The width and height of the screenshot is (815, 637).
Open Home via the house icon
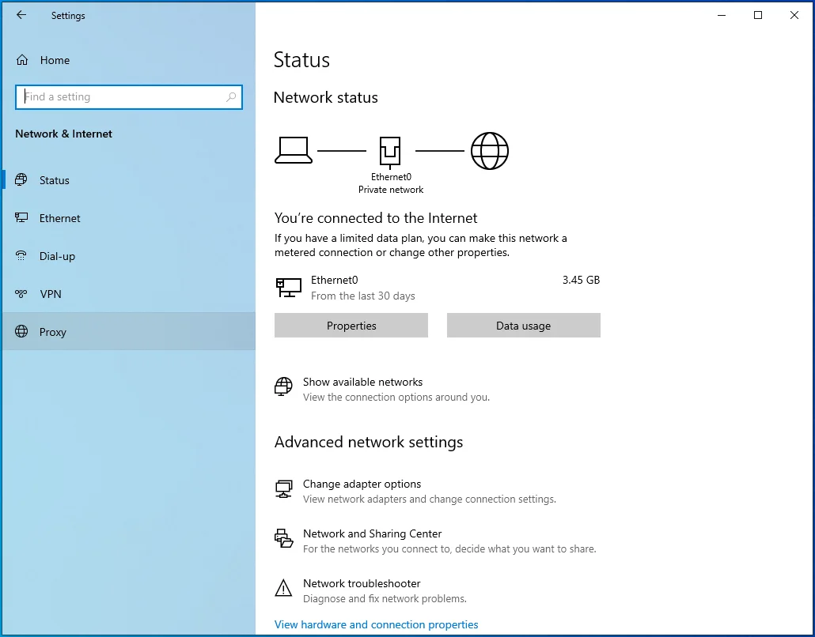coord(22,60)
